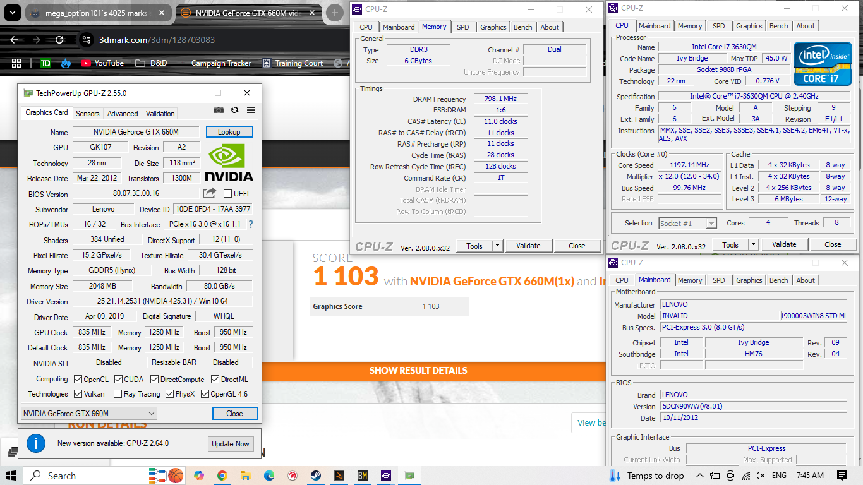Click Close in top-right CPU-Z window
Screen dimensions: 863x485
coord(833,244)
